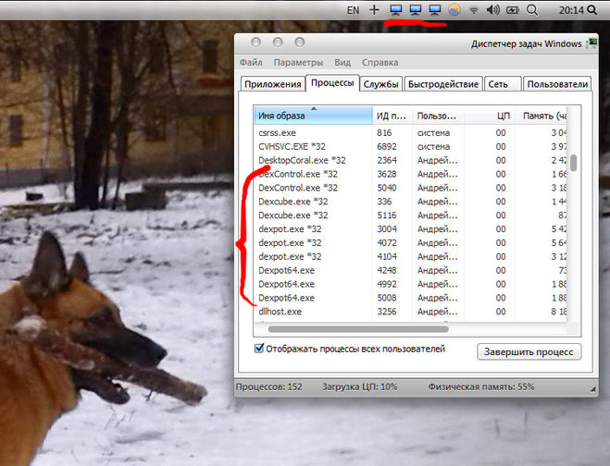Select Dexpot64.exe with PID 5008
This screenshot has width=610, height=466.
[x=410, y=298]
